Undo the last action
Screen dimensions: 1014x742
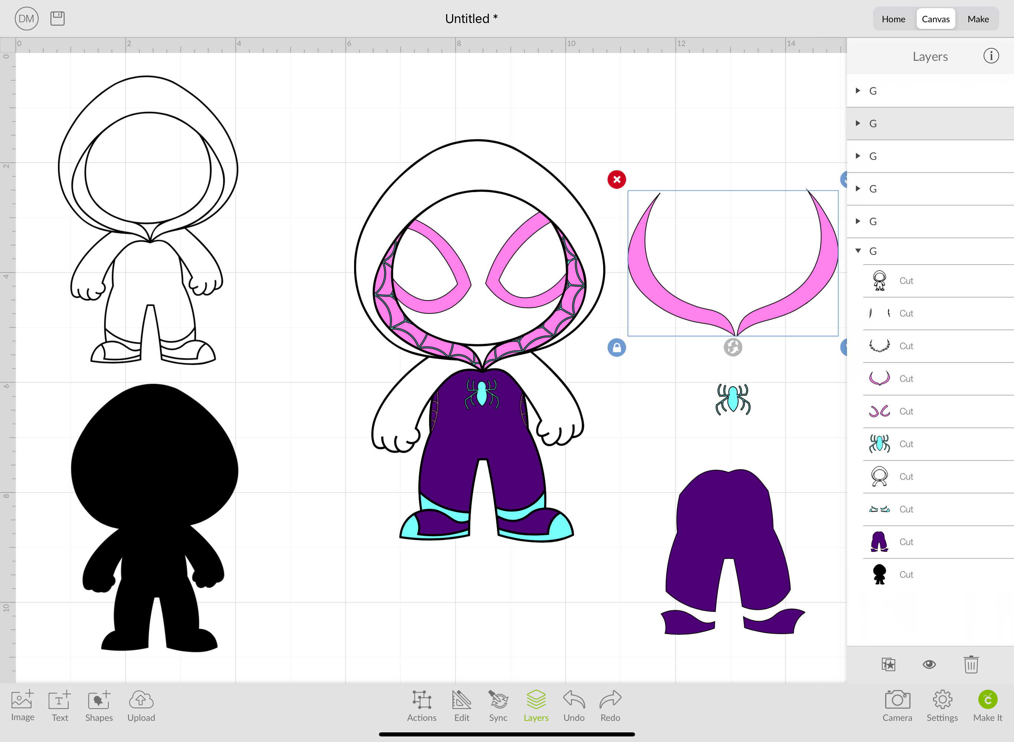[x=574, y=706]
